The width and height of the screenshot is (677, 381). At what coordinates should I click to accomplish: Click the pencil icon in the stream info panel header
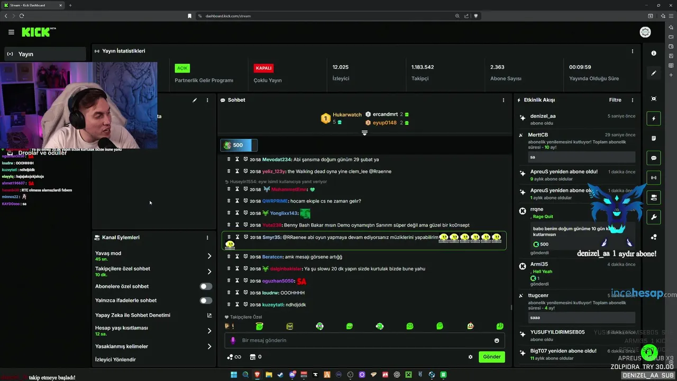click(195, 100)
